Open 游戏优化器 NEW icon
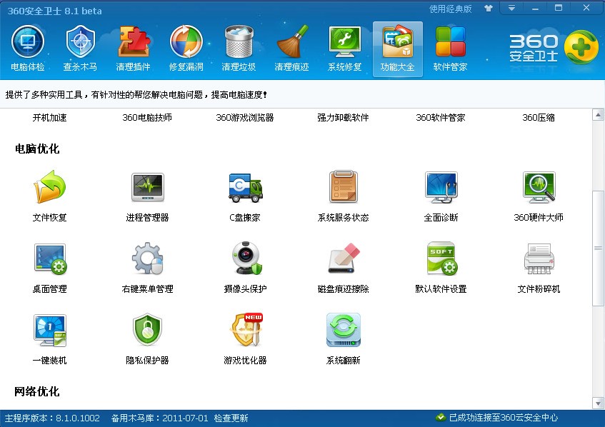605x427 pixels. click(245, 338)
